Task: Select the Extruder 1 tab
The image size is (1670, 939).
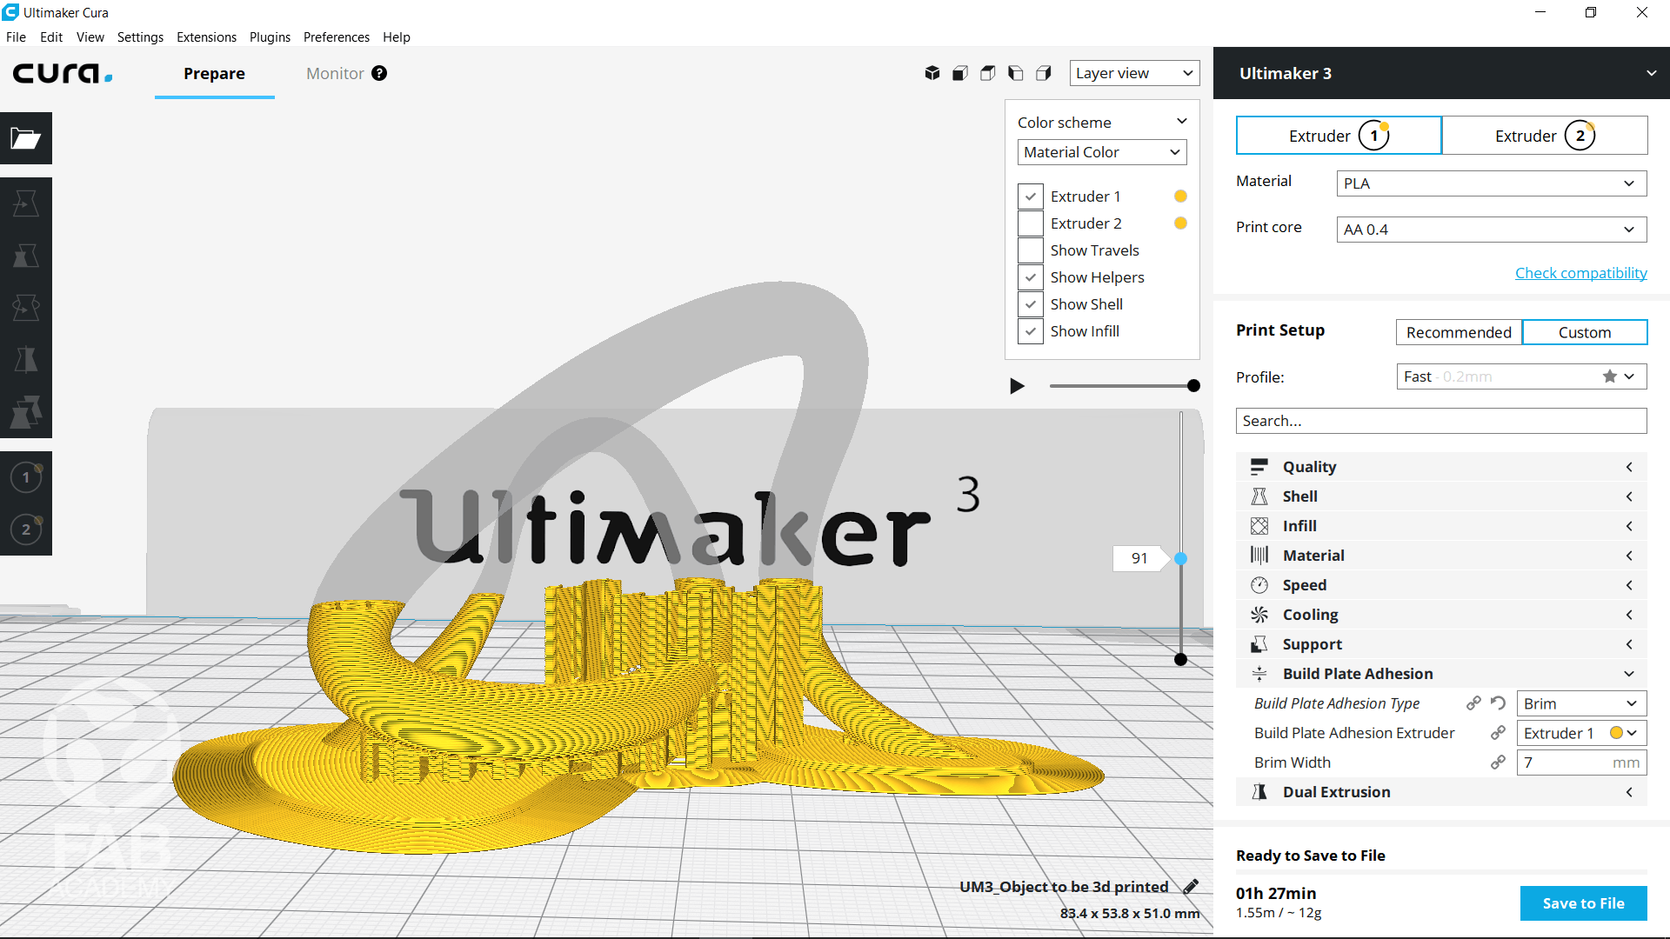Action: 1339,136
